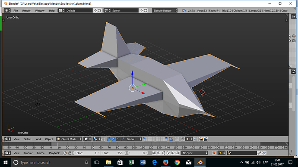Click the rotate manipulator arc icon

point(118,139)
